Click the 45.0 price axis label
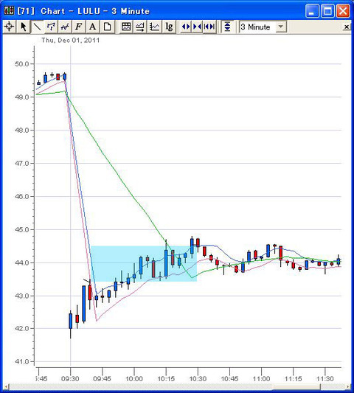This screenshot has height=393, width=354. pos(21,229)
